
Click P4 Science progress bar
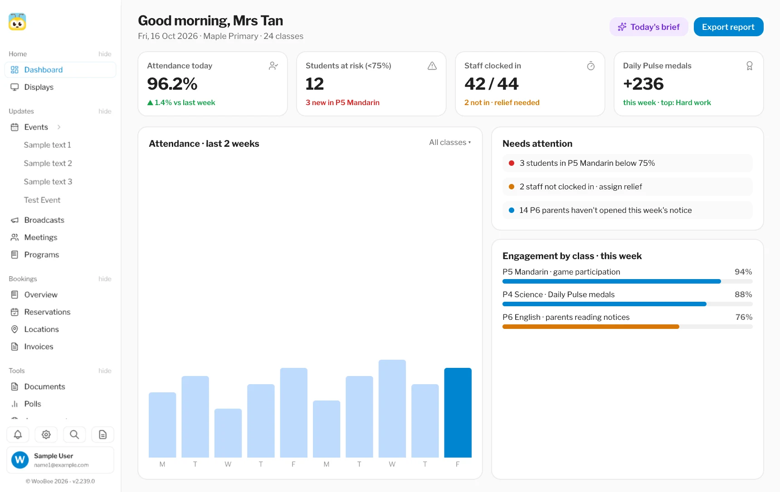(x=627, y=304)
